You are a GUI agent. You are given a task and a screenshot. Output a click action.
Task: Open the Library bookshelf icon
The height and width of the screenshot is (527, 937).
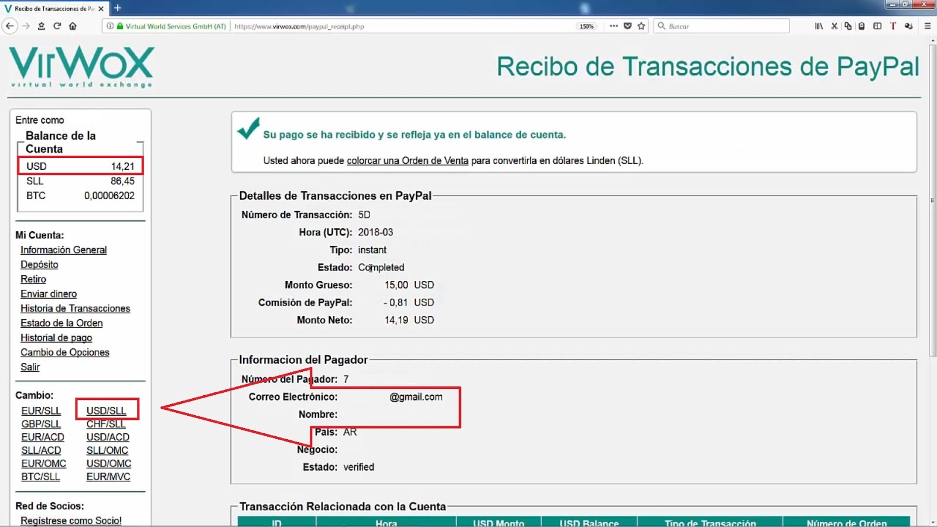pyautogui.click(x=819, y=26)
